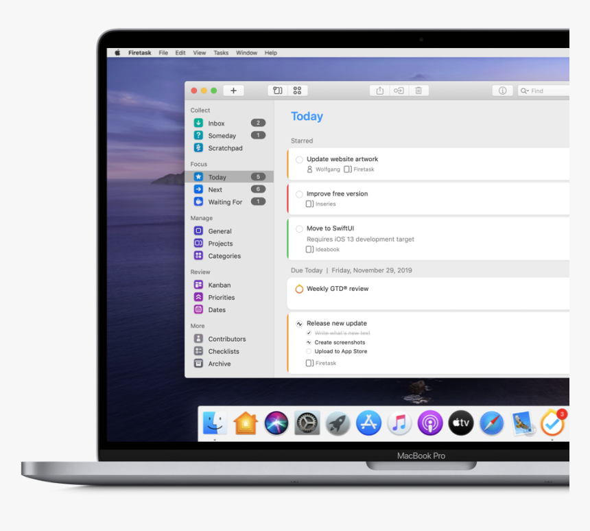This screenshot has width=590, height=531.
Task: Open General under Manage
Action: (230, 231)
